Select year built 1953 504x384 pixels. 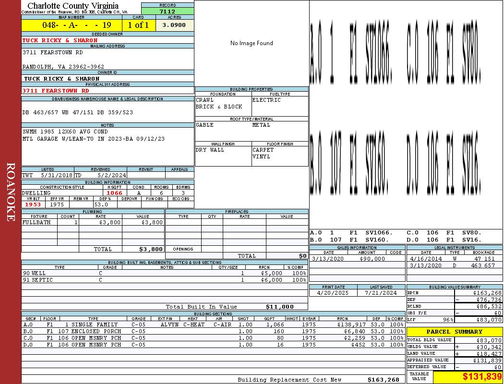pyautogui.click(x=33, y=204)
